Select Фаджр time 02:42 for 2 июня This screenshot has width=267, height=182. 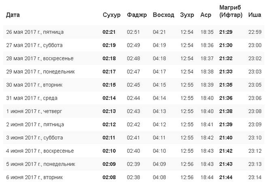tap(133, 124)
